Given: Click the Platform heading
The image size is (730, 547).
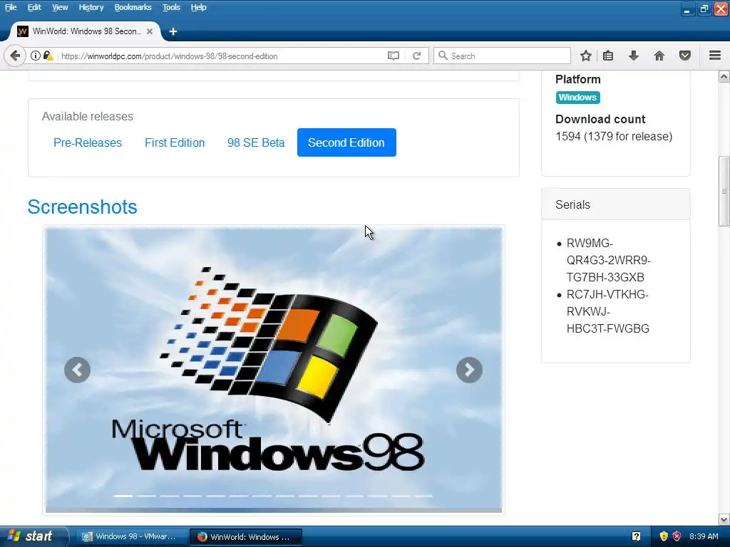Looking at the screenshot, I should point(577,79).
